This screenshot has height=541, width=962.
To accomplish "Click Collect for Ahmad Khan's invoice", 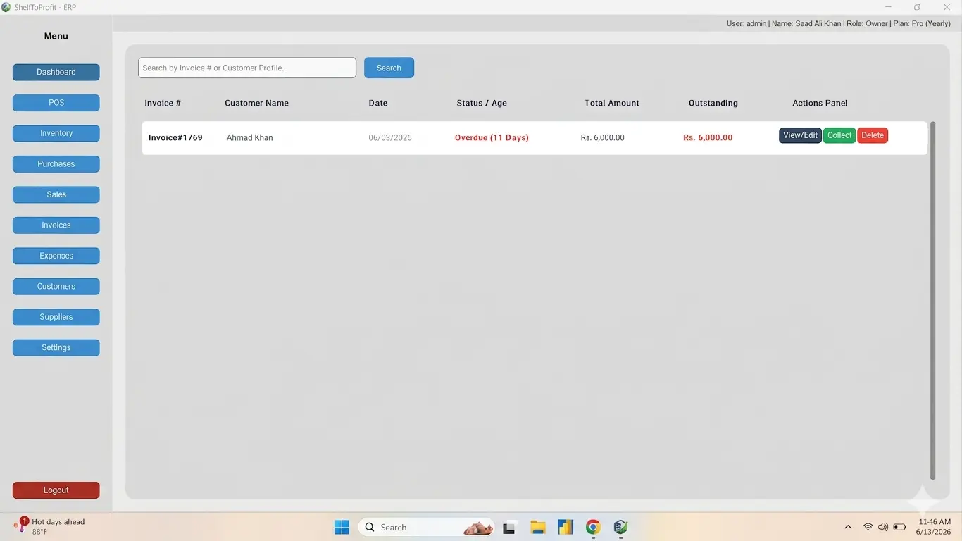I will tap(839, 135).
